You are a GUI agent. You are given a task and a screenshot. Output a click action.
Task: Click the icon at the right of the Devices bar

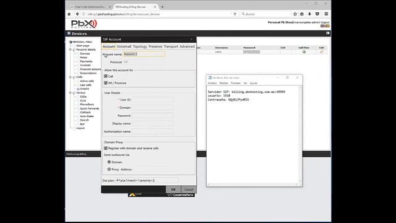(x=327, y=33)
